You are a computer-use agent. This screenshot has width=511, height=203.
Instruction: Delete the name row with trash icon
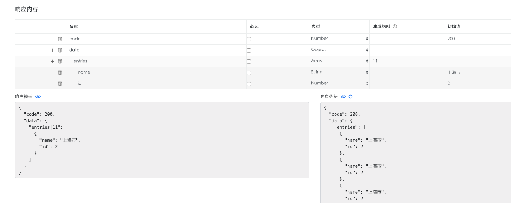point(60,72)
